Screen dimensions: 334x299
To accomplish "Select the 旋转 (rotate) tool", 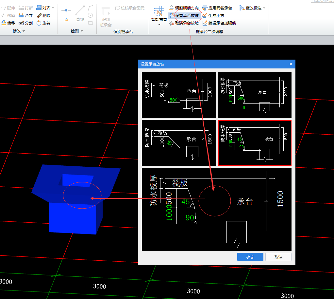I will click(x=43, y=23).
